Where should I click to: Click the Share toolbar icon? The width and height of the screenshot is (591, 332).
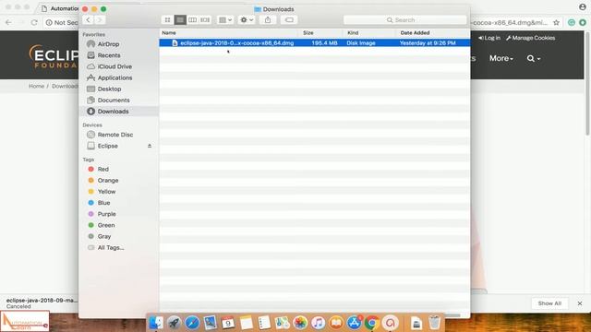click(268, 20)
